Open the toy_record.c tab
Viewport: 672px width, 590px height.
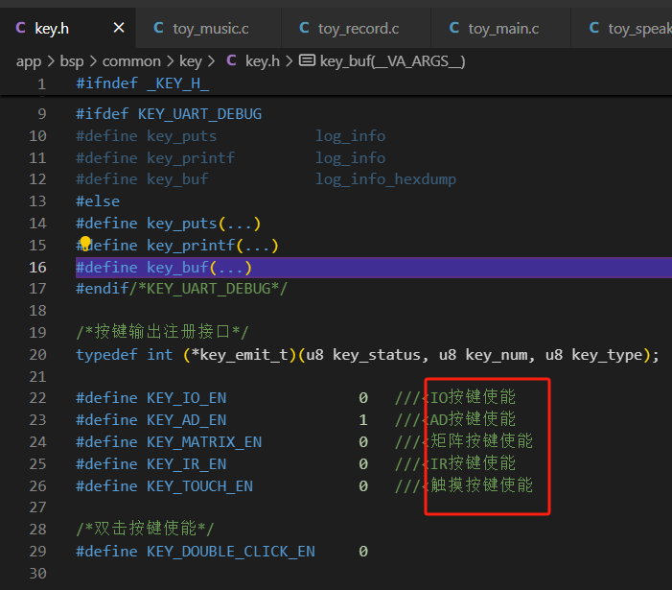[356, 28]
